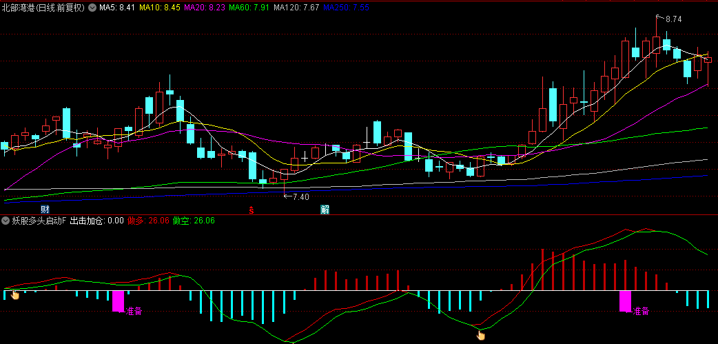The height and width of the screenshot is (344, 718).
Task: Select the magenta MA20: 8.23 label
Action: [x=204, y=8]
